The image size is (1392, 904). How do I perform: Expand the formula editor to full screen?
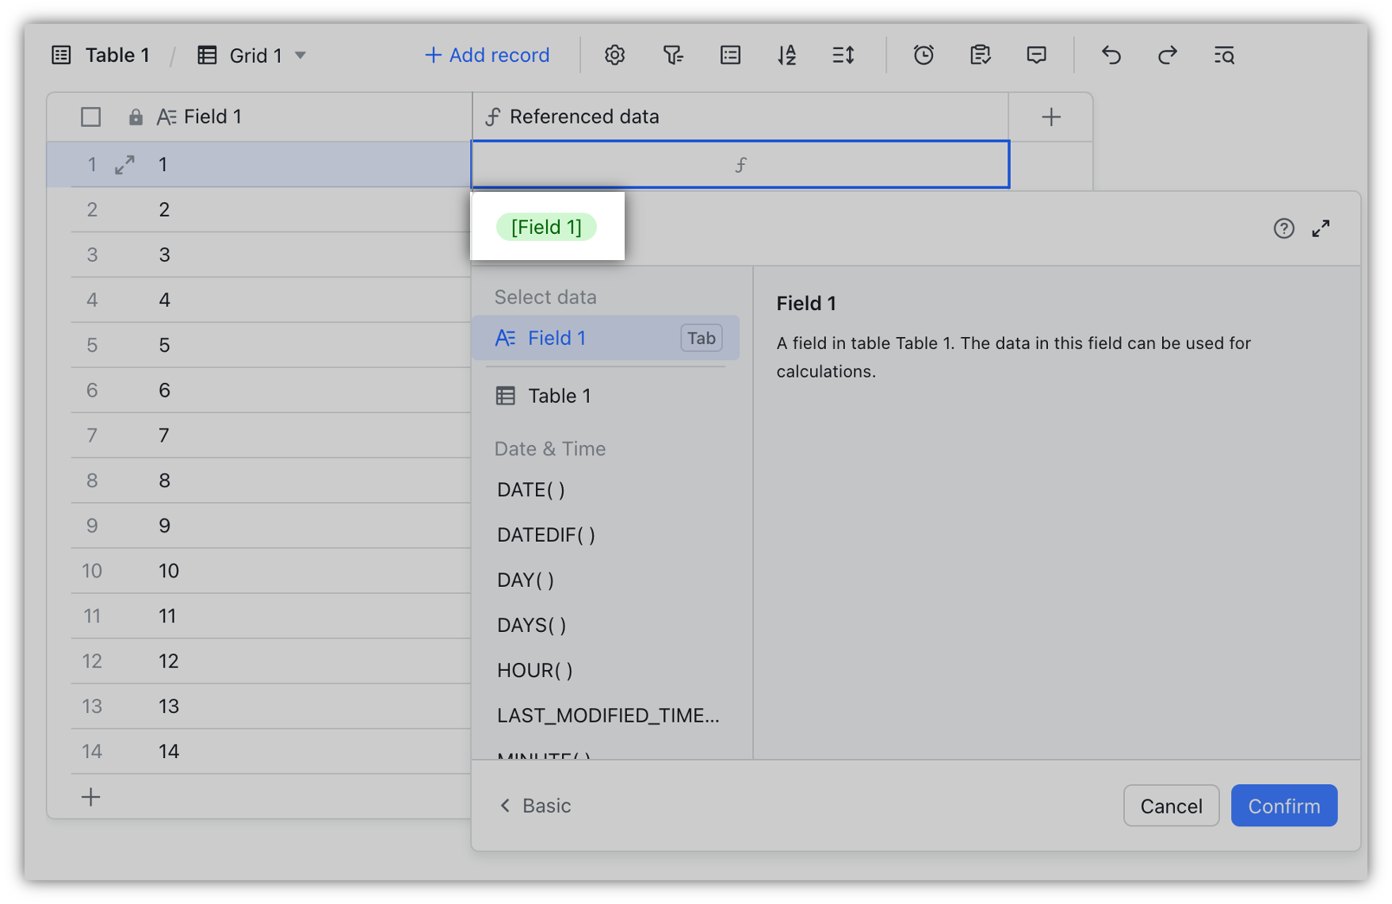tap(1321, 228)
